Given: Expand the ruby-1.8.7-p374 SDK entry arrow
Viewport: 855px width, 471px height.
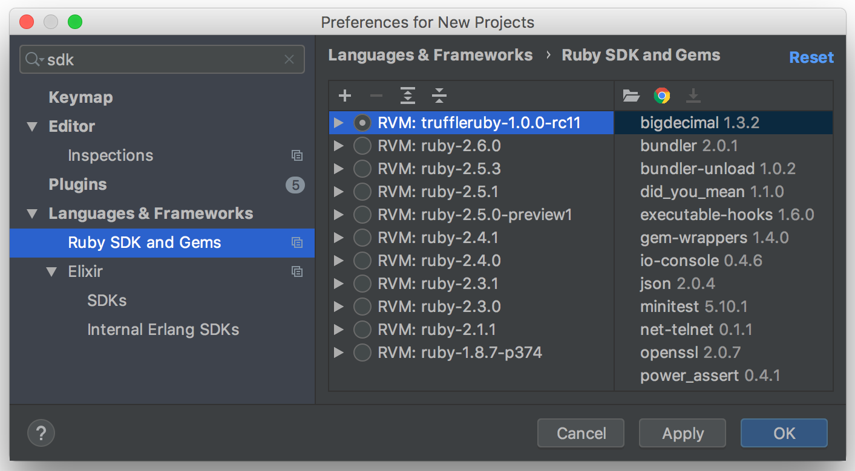Looking at the screenshot, I should point(339,352).
